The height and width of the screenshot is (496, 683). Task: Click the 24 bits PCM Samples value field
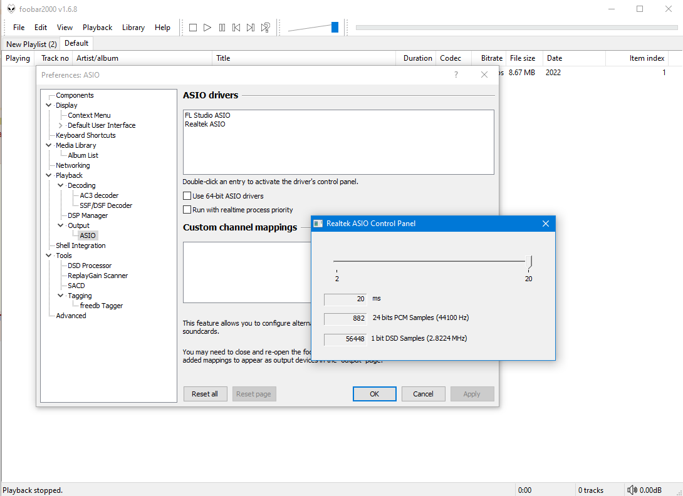click(x=345, y=318)
